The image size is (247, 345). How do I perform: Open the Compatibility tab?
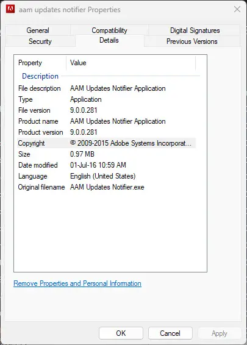tap(109, 30)
